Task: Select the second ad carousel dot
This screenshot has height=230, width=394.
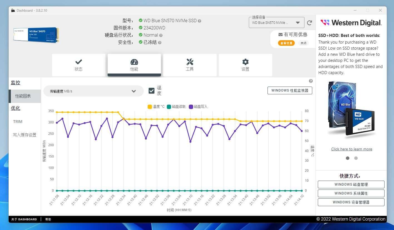Action: pos(356,158)
